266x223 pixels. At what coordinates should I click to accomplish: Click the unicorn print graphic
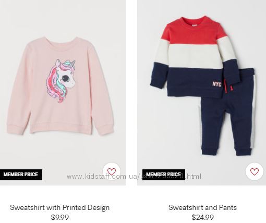pyautogui.click(x=61, y=81)
